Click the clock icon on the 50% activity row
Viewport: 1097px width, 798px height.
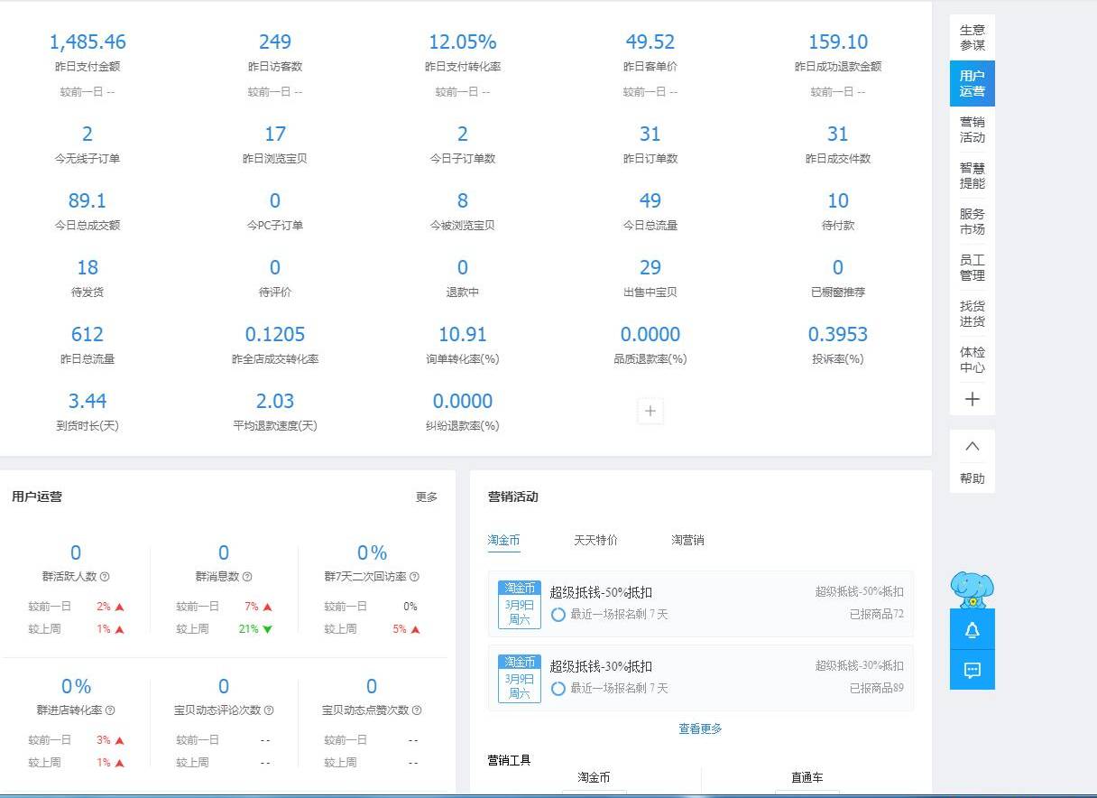tap(558, 615)
